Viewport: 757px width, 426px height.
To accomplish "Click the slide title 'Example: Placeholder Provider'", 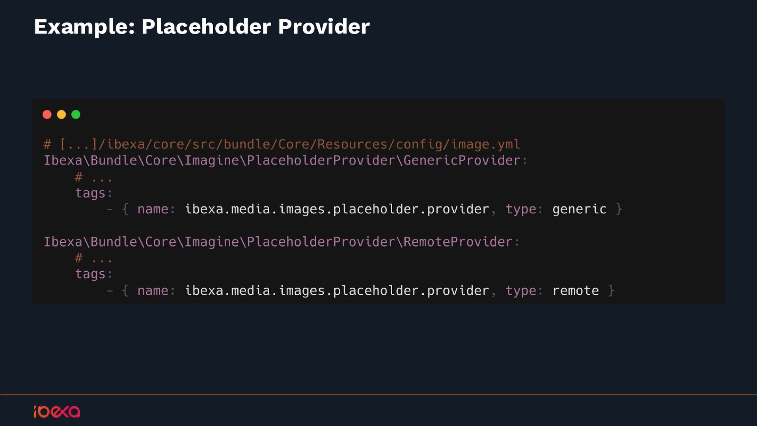I will pos(201,27).
